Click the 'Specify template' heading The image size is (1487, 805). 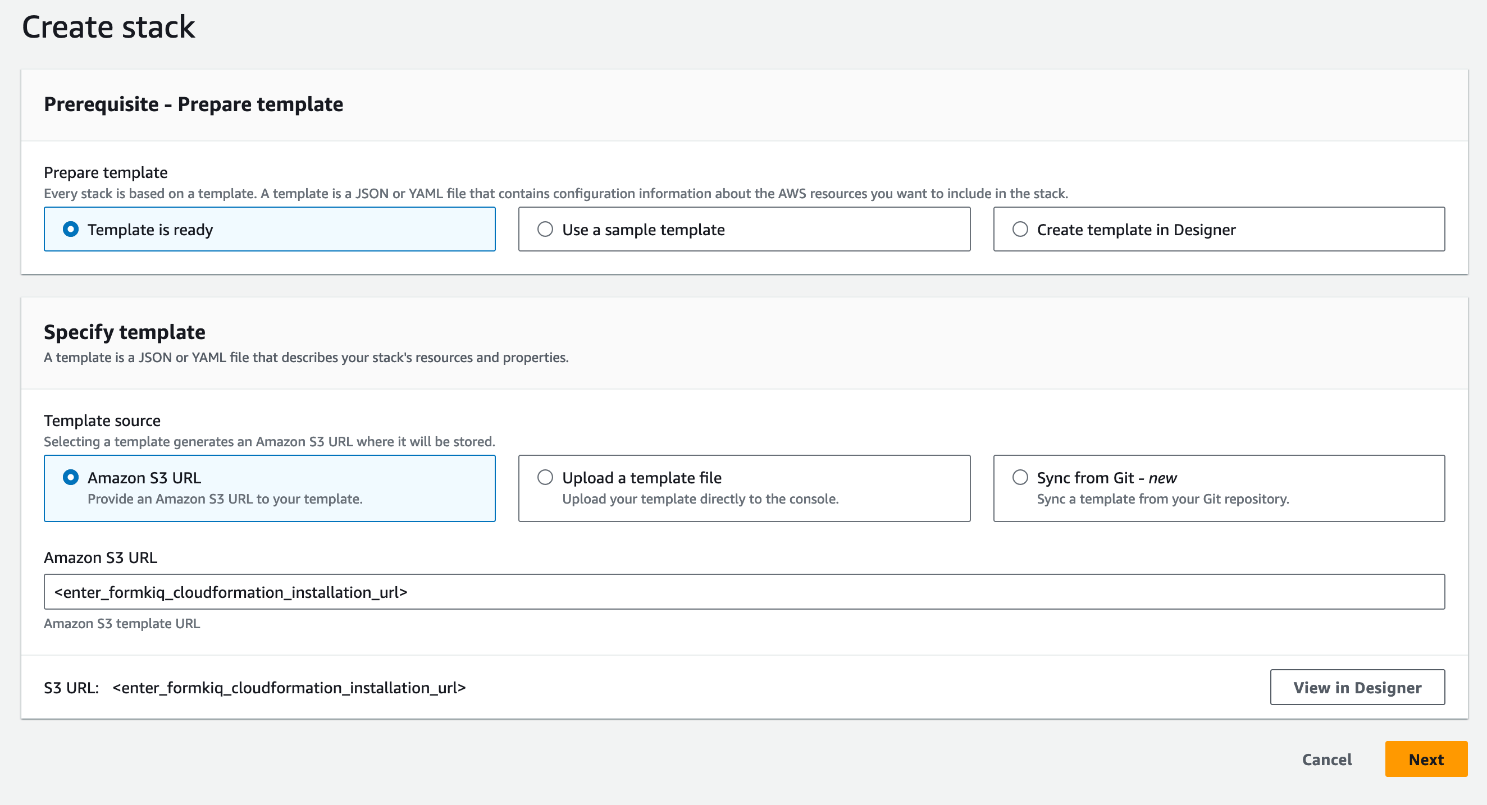pyautogui.click(x=125, y=332)
